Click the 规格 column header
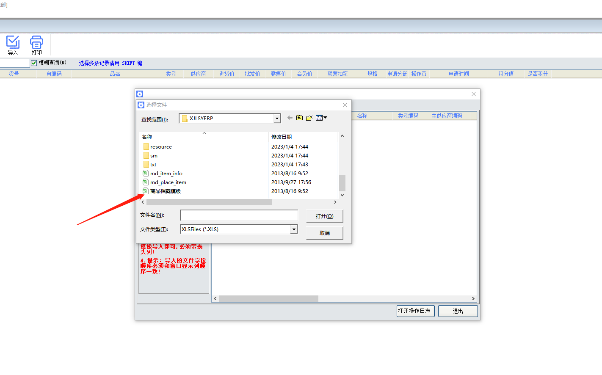This screenshot has width=602, height=375. point(372,74)
